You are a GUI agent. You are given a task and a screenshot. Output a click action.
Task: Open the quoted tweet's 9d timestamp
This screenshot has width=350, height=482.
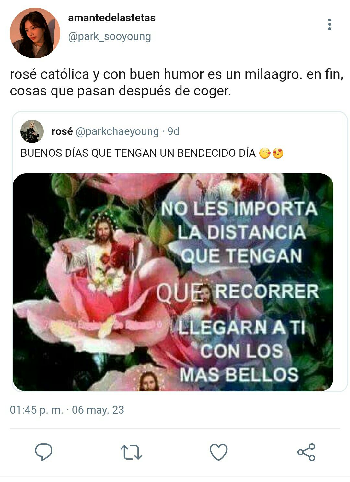point(173,131)
